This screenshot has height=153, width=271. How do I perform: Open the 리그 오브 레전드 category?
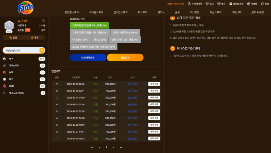coord(24,93)
